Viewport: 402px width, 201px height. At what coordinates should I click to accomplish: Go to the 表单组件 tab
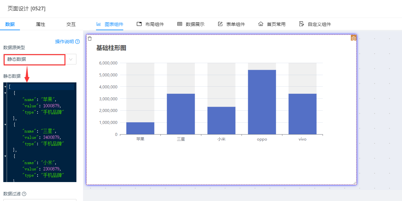point(231,24)
